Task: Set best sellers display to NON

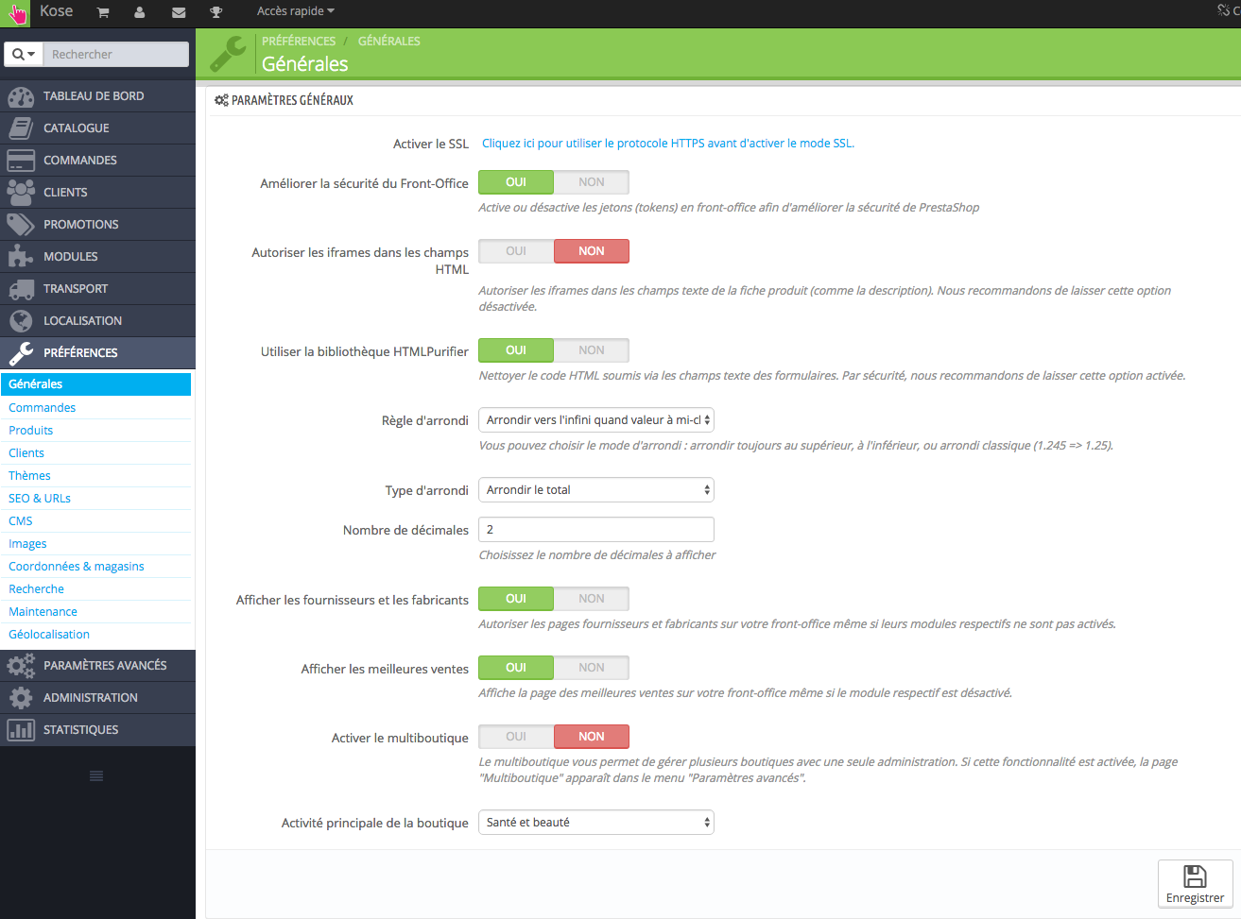Action: click(592, 668)
